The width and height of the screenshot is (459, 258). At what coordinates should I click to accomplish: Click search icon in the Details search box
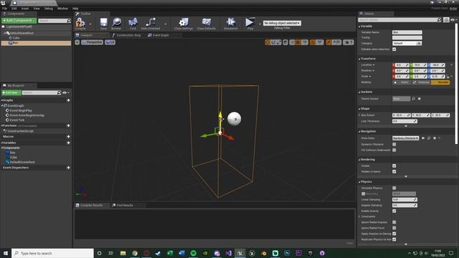click(439, 20)
